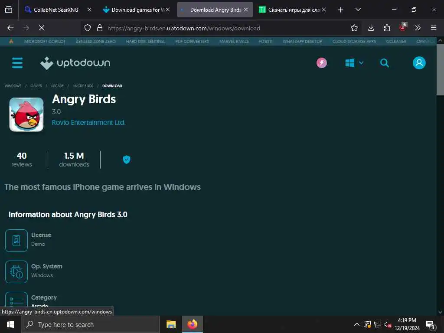This screenshot has height=333, width=444.
Task: Click the Windows platform icon
Action: coord(350,63)
